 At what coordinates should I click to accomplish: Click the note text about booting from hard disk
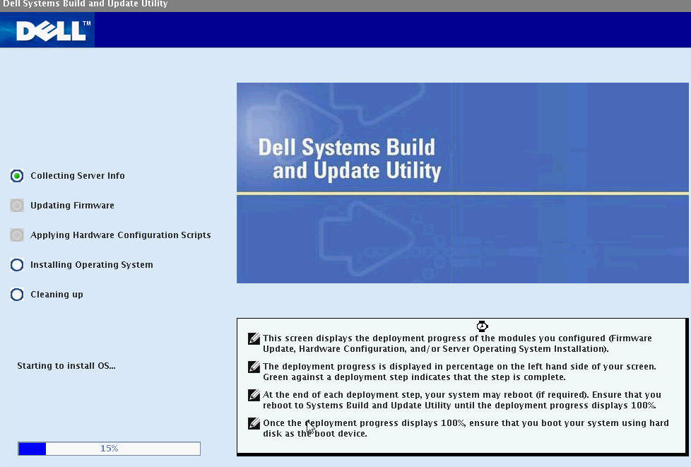point(466,428)
